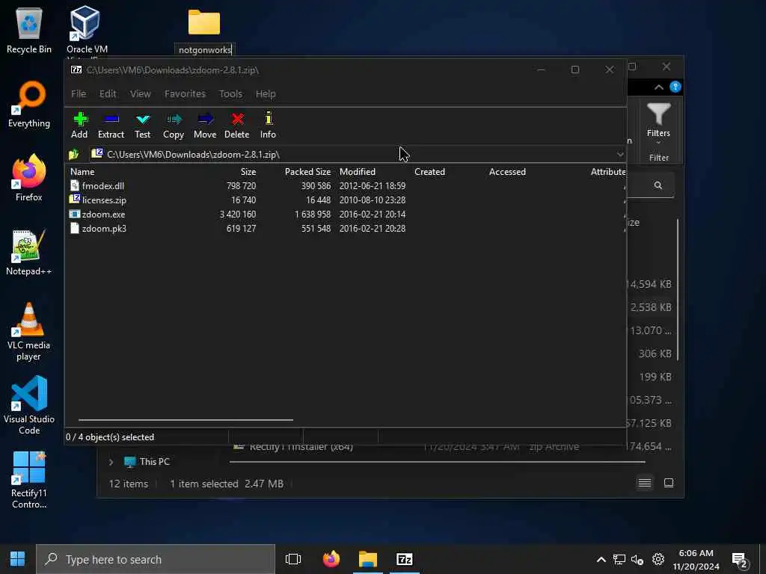The width and height of the screenshot is (766, 574).
Task: Click the Copy toolbar icon
Action: pyautogui.click(x=174, y=119)
